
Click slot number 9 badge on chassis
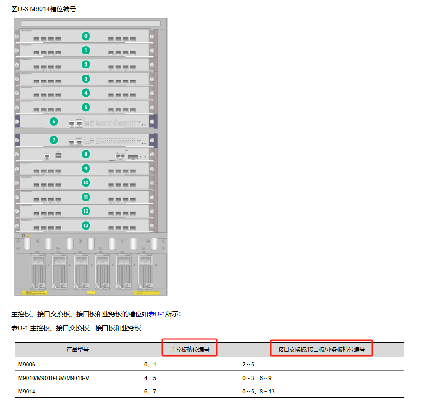click(86, 168)
